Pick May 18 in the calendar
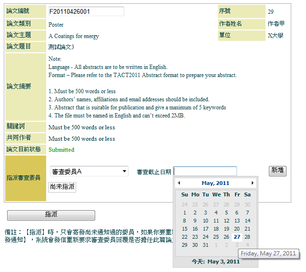Image resolution: width=306 pixels, height=272 pixels. pos(216,229)
